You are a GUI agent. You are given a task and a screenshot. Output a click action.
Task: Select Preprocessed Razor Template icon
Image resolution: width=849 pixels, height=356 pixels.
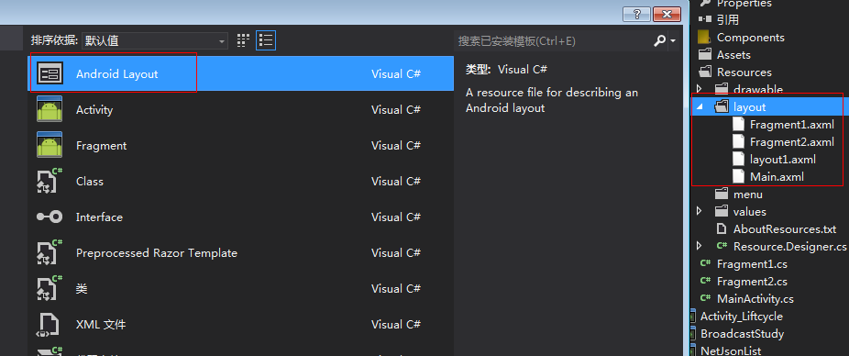50,252
